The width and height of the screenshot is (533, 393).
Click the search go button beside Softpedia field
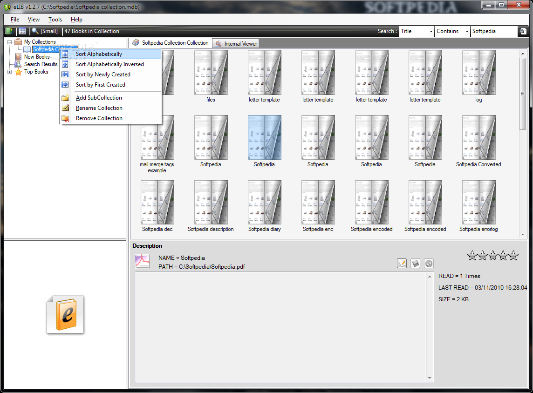coord(523,31)
